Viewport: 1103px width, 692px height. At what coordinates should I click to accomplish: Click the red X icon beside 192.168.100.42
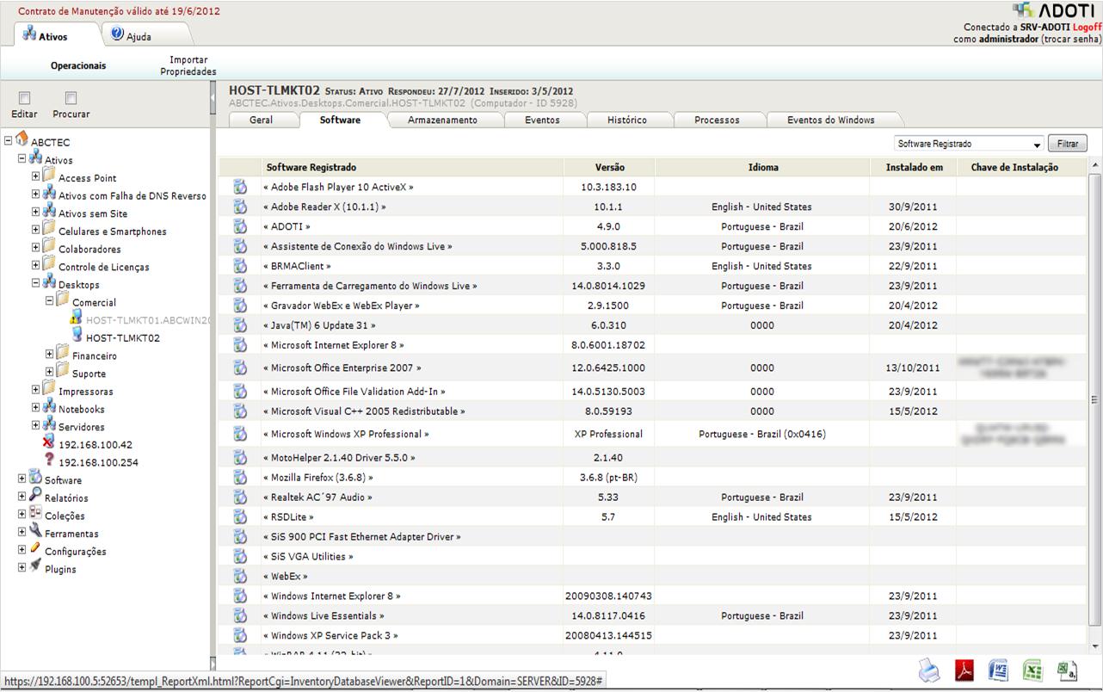pos(49,442)
